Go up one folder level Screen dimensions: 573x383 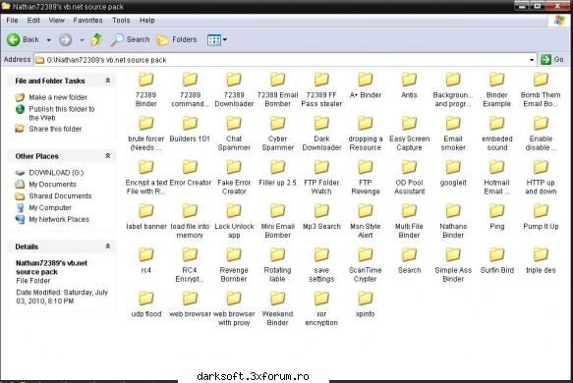[96, 39]
